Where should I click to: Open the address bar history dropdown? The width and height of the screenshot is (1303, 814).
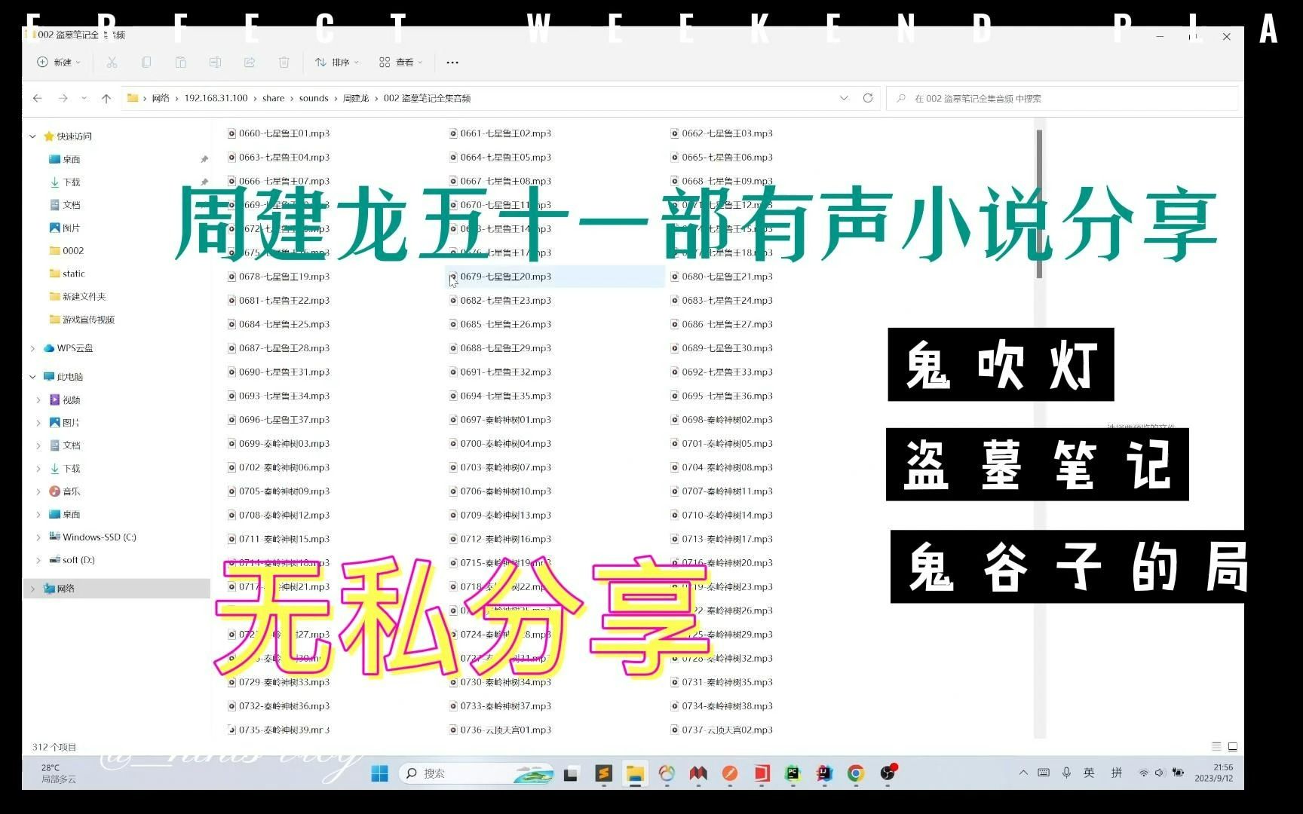(844, 98)
